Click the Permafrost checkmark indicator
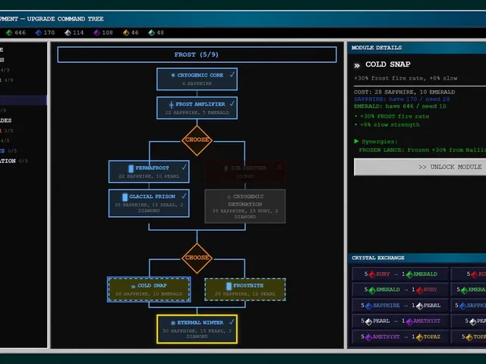 pos(184,167)
